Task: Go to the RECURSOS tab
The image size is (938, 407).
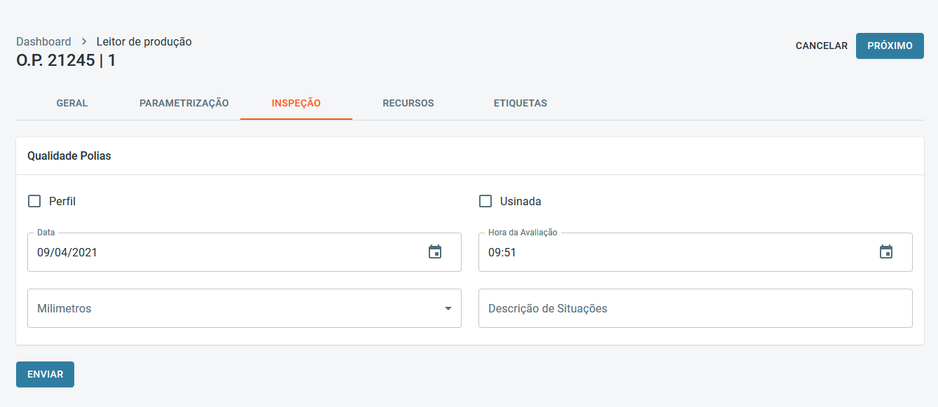Action: point(408,103)
